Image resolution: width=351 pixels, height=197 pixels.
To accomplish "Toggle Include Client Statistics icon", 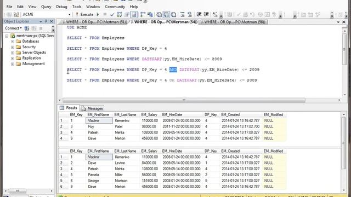I will pos(150,15).
